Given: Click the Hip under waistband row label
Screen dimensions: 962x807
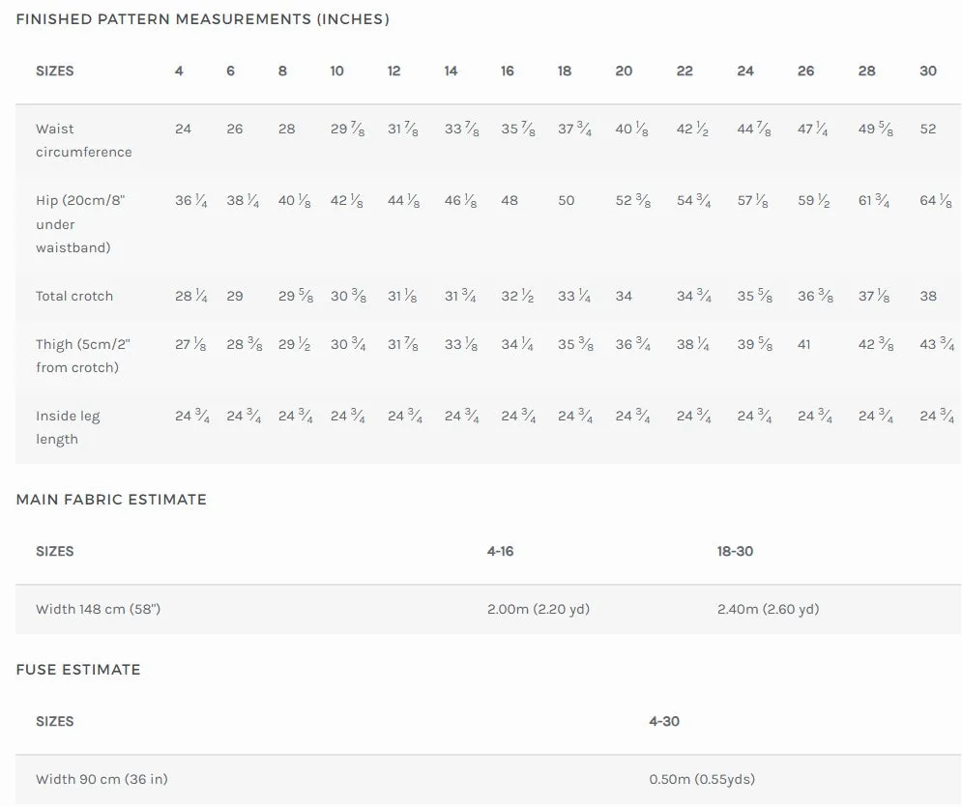Looking at the screenshot, I should (x=80, y=224).
